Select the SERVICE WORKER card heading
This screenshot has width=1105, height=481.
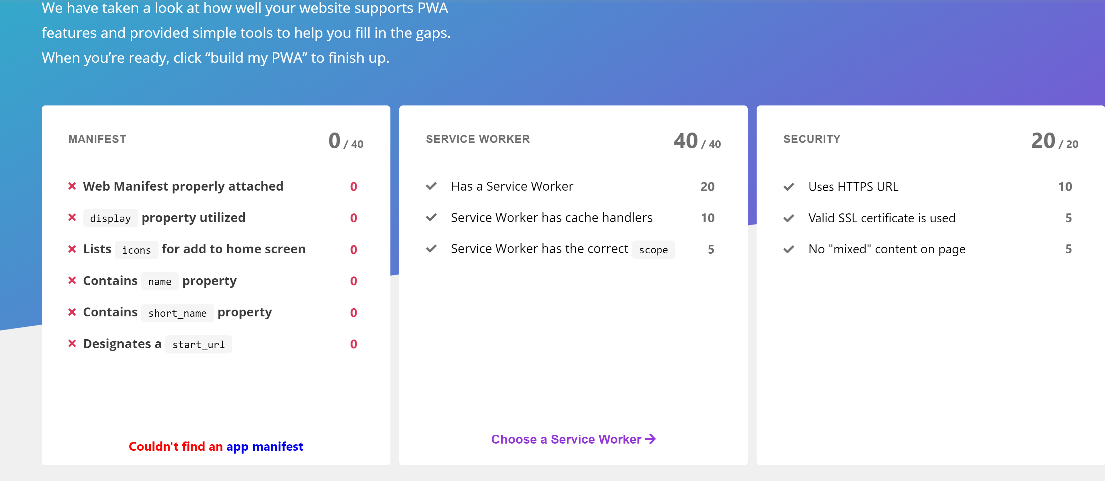(478, 139)
